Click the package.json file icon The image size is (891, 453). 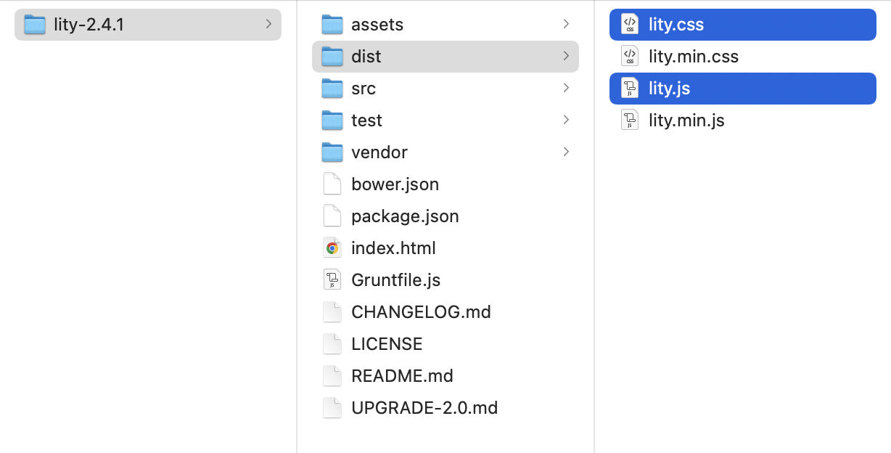tap(332, 216)
